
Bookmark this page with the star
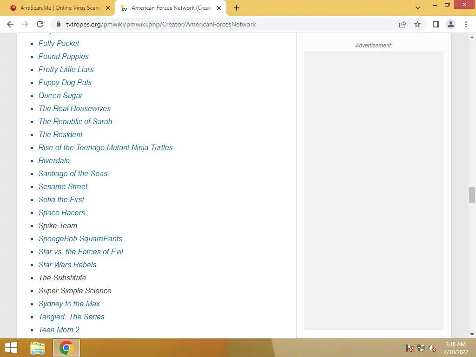[417, 24]
